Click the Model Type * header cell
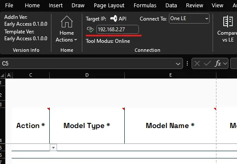Image resolution: width=237 pixels, height=164 pixels. coord(87,125)
